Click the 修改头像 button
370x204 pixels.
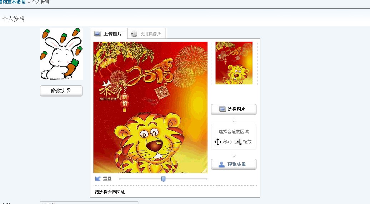pyautogui.click(x=61, y=91)
